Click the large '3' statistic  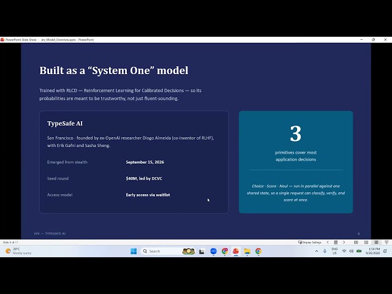(x=295, y=134)
